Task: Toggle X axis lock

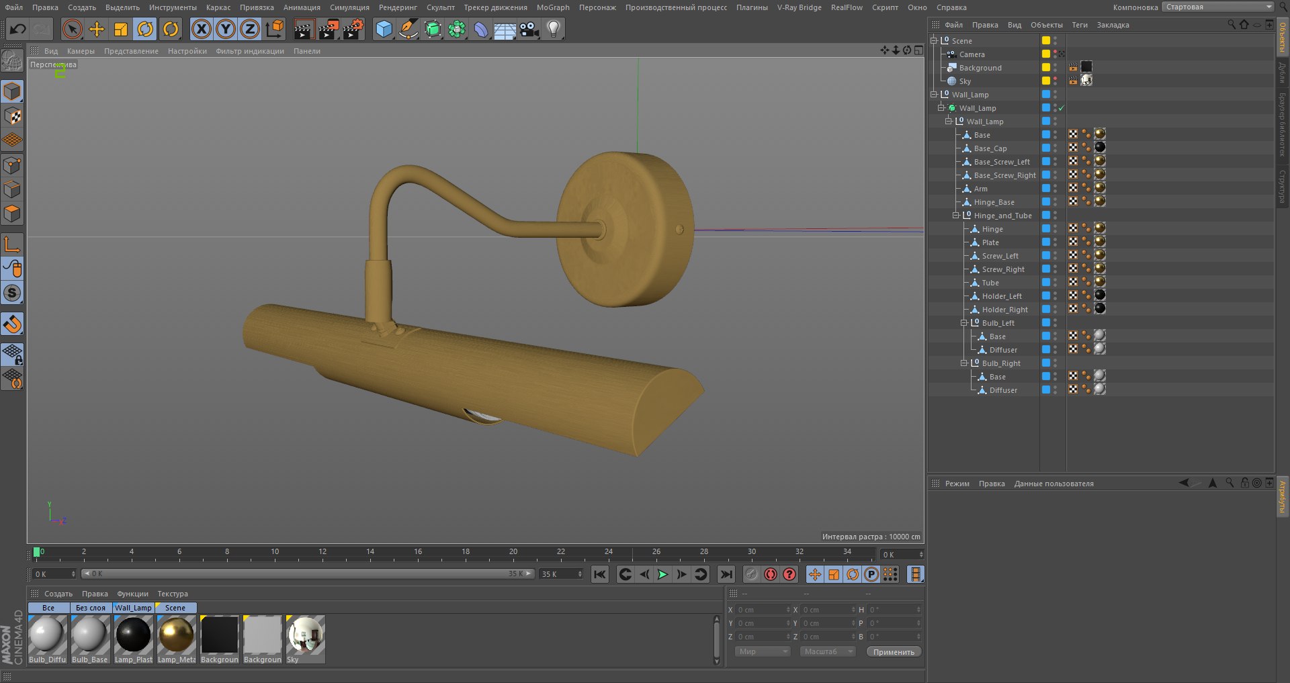Action: coord(201,29)
